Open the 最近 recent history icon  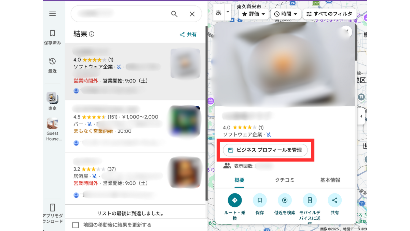(x=52, y=62)
